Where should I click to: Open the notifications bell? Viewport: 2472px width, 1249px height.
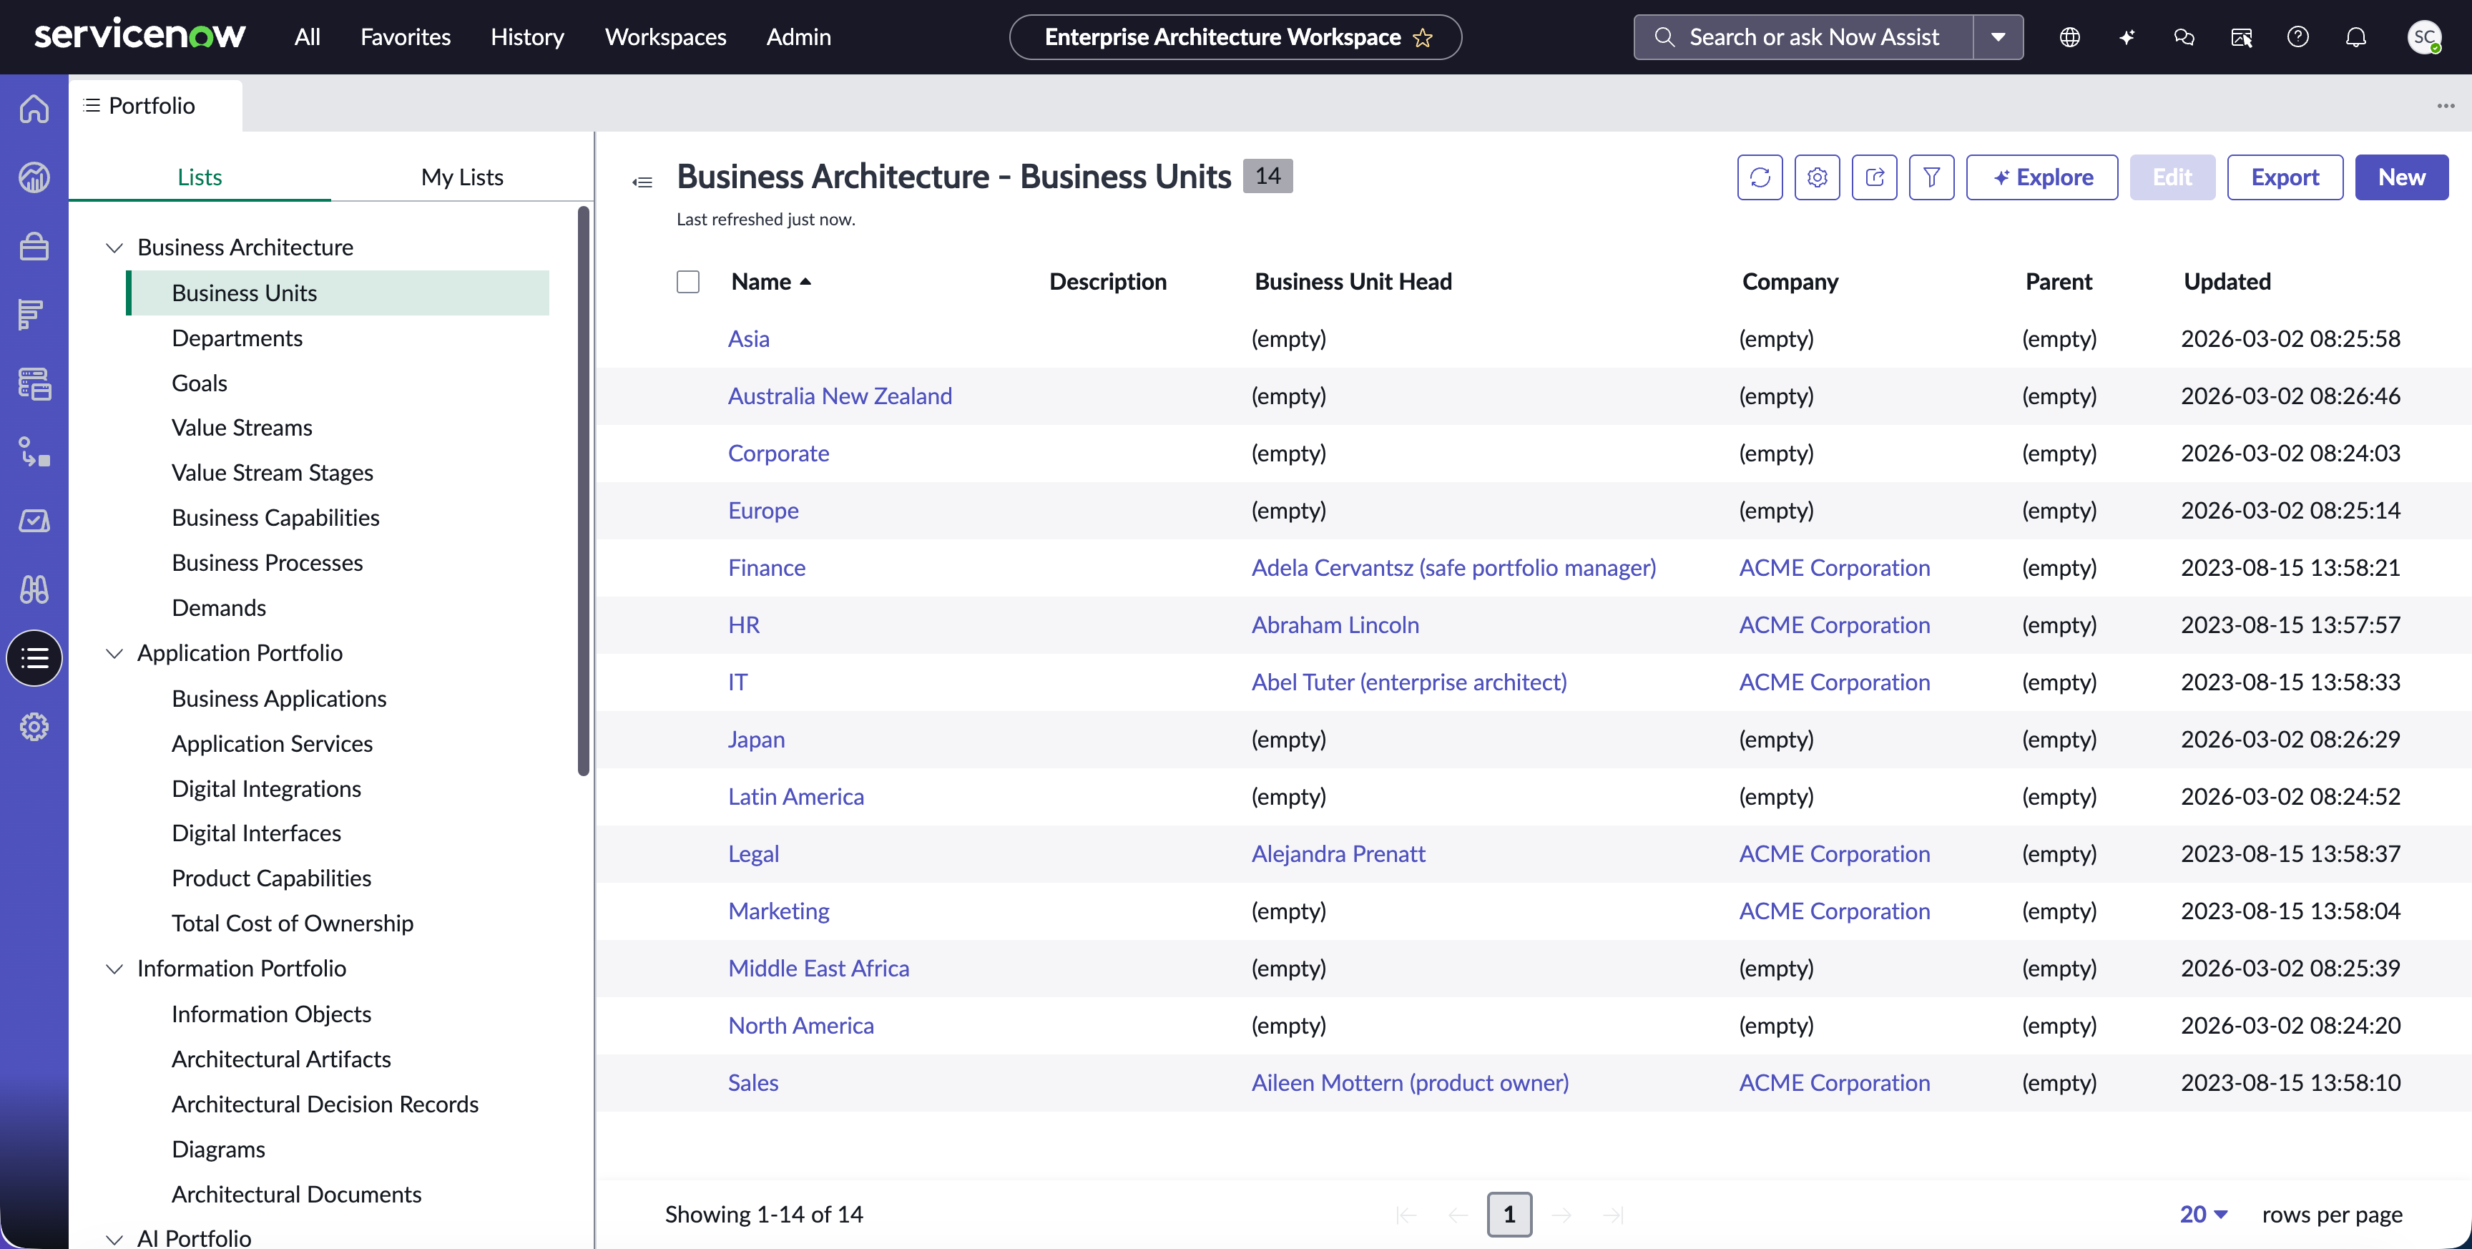(2356, 37)
